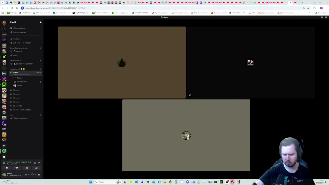Screen dimensions: 329x185
Task: Open the bot-commands text channel
Action: coord(21,118)
